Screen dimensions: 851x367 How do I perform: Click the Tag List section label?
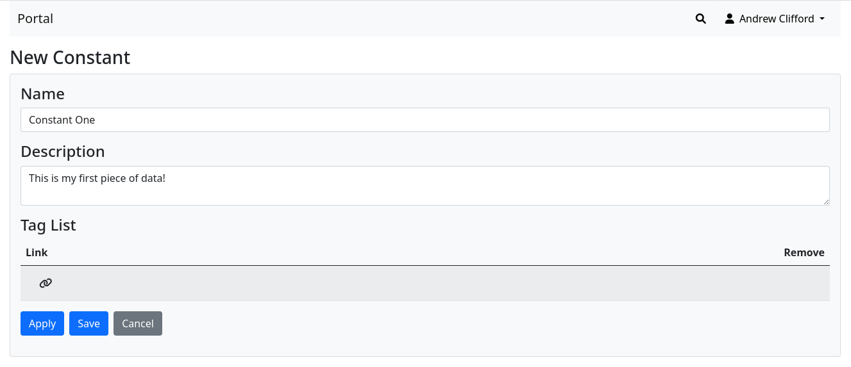pyautogui.click(x=48, y=225)
